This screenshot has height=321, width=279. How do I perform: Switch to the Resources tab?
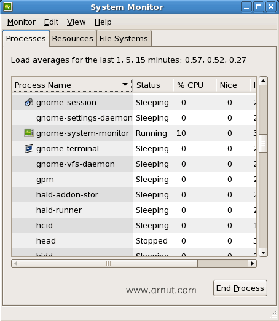(x=73, y=39)
